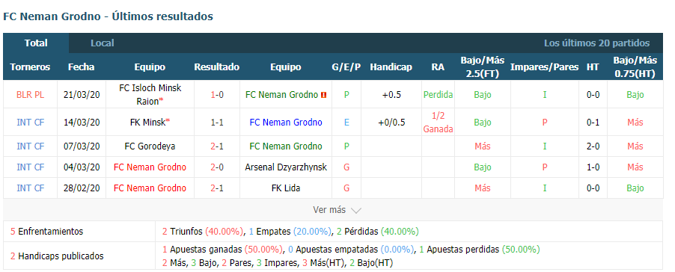
Task: Open the Arsenal Dzyarzhynsk team link
Action: (x=286, y=167)
